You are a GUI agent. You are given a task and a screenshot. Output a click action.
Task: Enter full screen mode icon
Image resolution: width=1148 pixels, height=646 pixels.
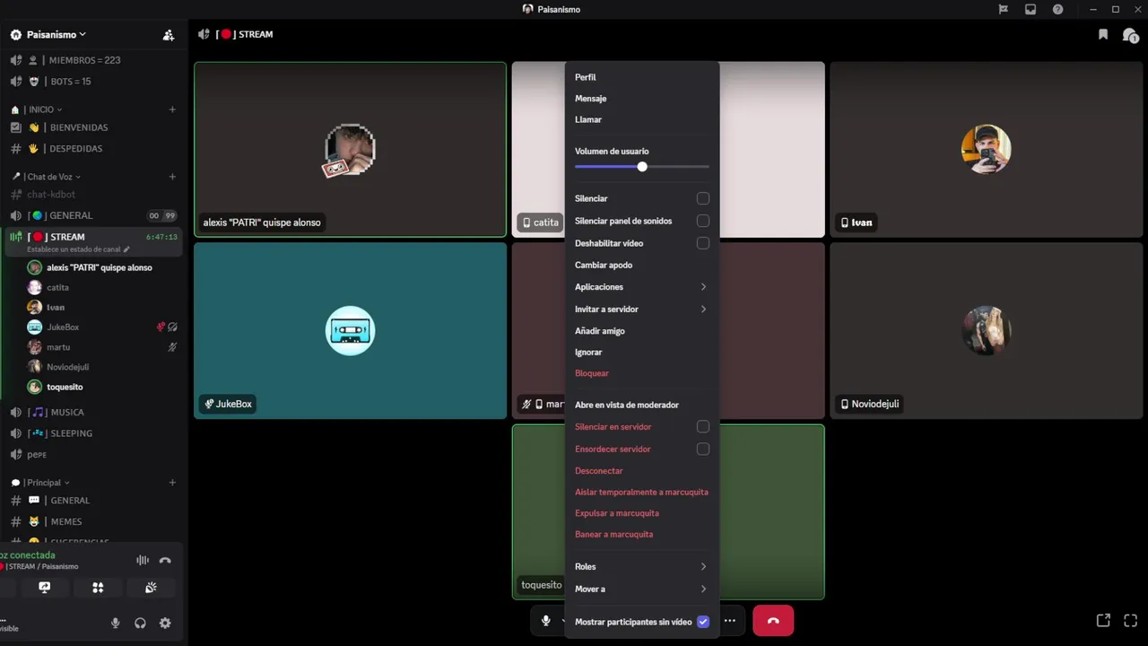click(x=1131, y=621)
